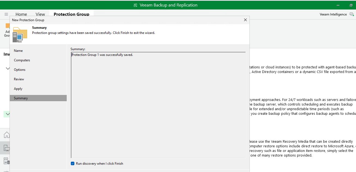Click the Veeam Intelligence chat icon

click(352, 14)
